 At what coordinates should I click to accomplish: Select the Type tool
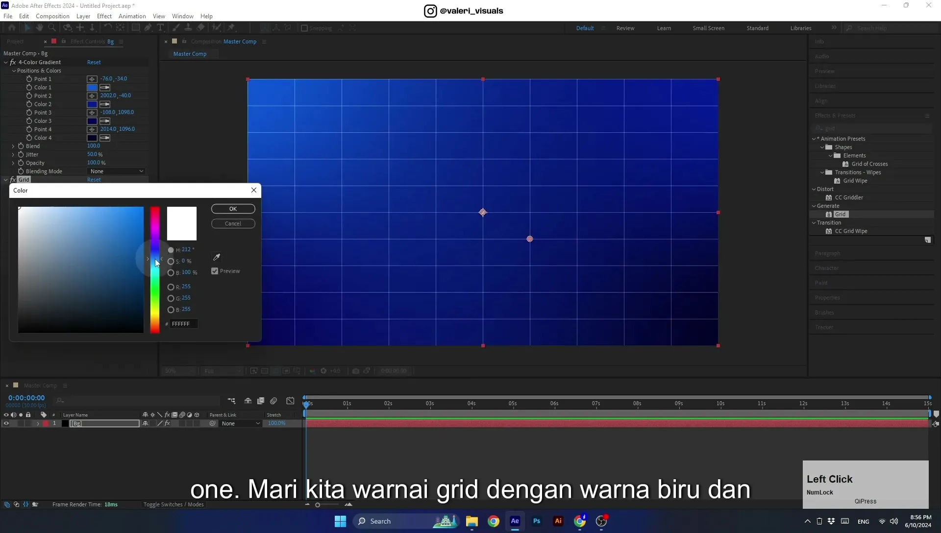point(160,28)
